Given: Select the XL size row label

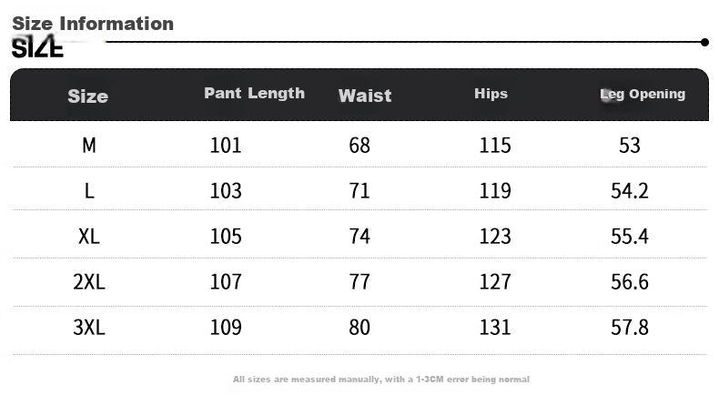Looking at the screenshot, I should [89, 236].
